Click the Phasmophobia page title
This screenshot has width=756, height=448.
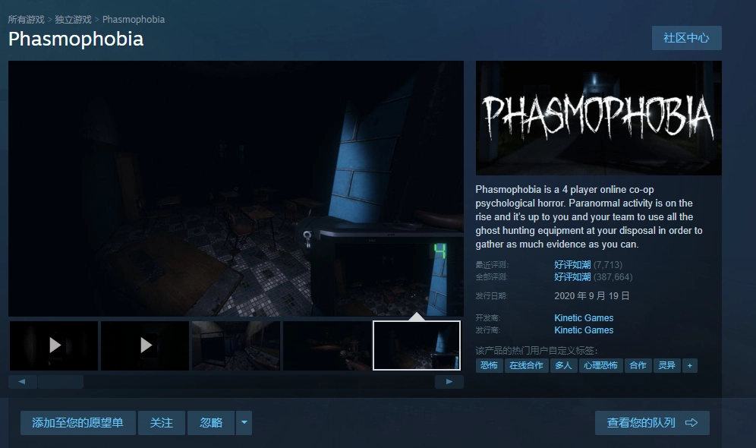76,39
